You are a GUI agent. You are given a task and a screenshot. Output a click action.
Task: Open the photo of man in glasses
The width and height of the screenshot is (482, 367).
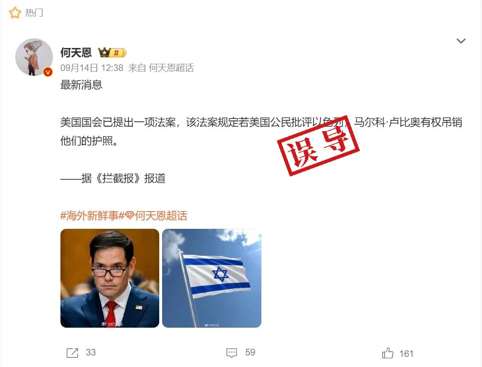tap(110, 278)
